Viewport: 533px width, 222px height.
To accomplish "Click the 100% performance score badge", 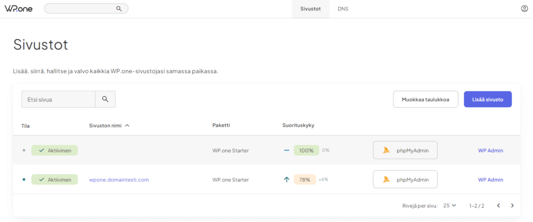I will (x=306, y=150).
